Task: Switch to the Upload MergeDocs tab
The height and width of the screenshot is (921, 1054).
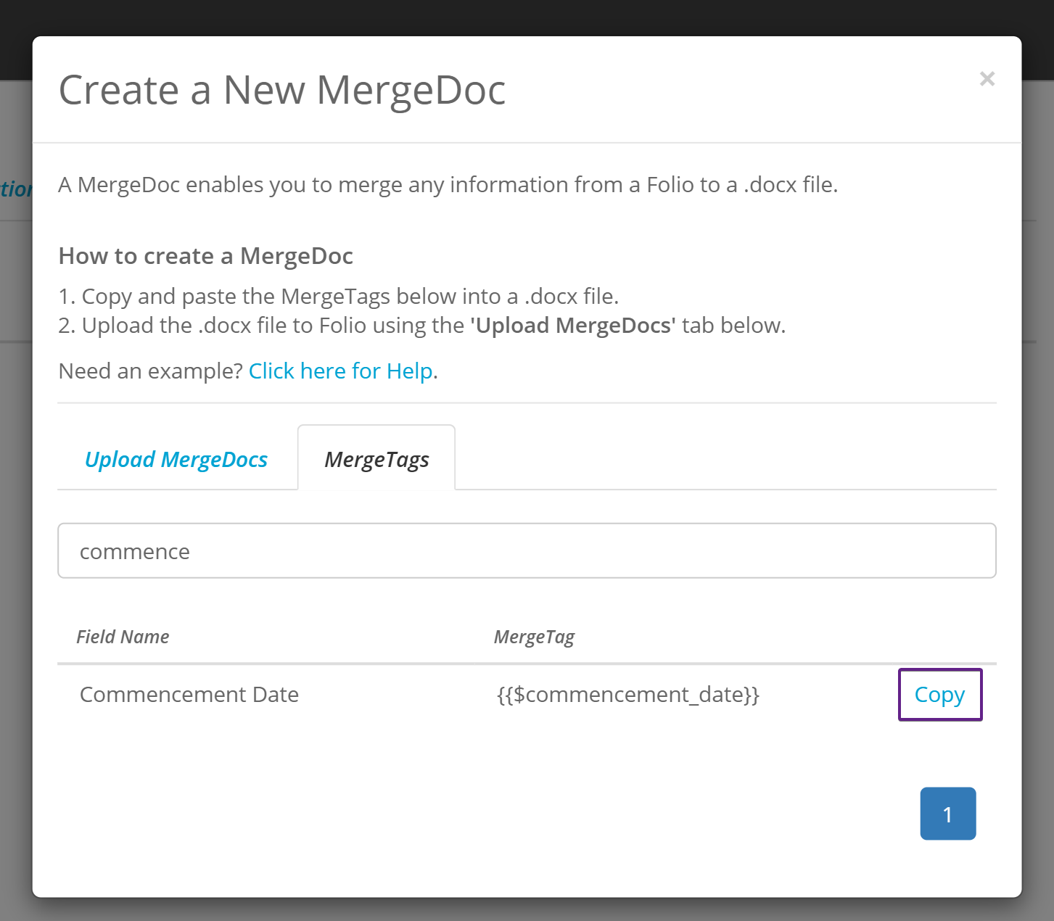Action: [x=176, y=460]
